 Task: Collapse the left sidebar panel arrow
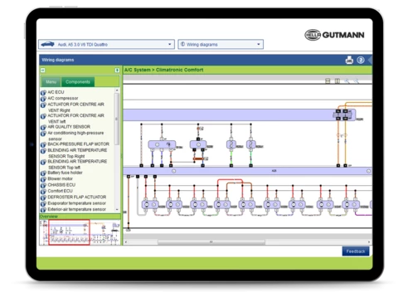(x=43, y=71)
